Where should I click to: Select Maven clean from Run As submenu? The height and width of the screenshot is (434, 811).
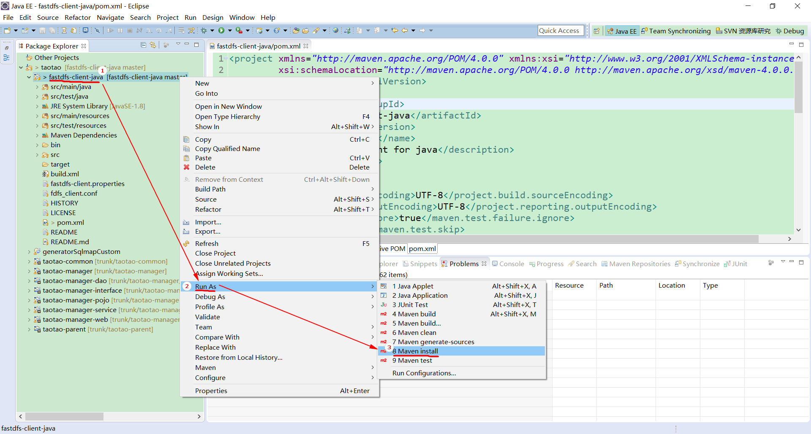click(x=461, y=332)
